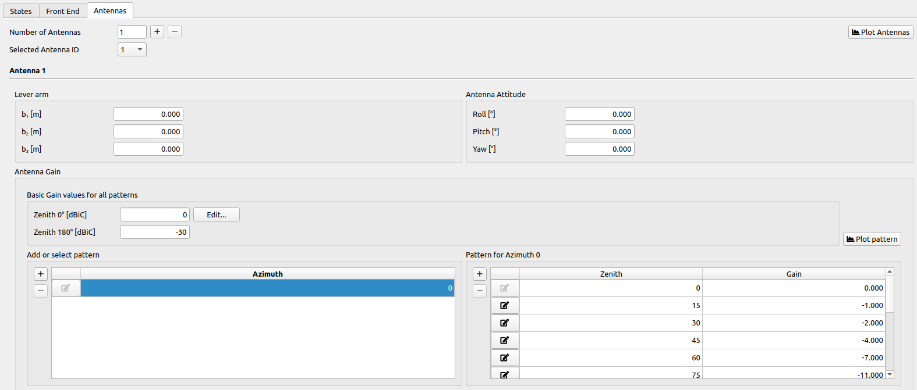The height and width of the screenshot is (390, 917).
Task: Open the Selected Antenna ID dropdown
Action: point(132,50)
